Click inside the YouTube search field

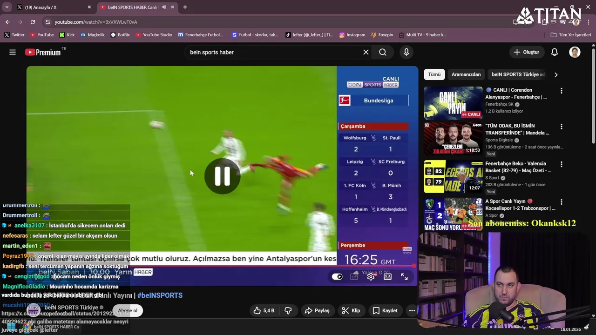click(275, 52)
